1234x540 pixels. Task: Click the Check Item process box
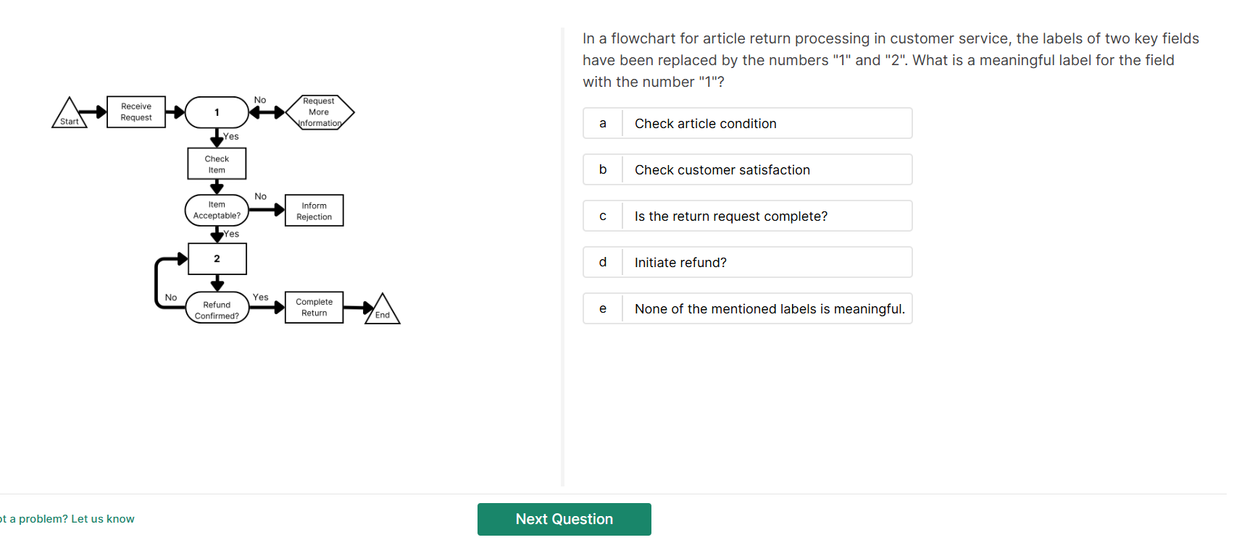coord(217,164)
